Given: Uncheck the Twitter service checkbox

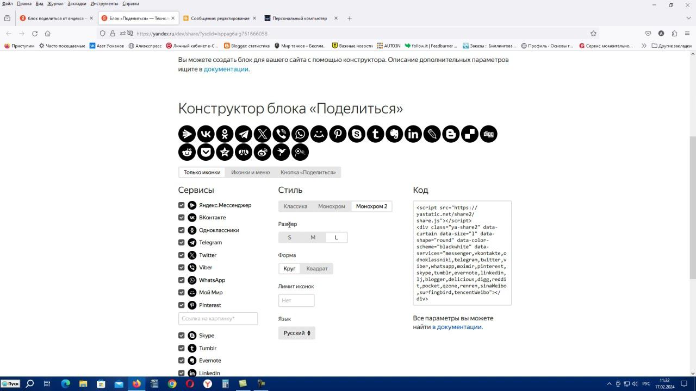Looking at the screenshot, I should (x=182, y=255).
